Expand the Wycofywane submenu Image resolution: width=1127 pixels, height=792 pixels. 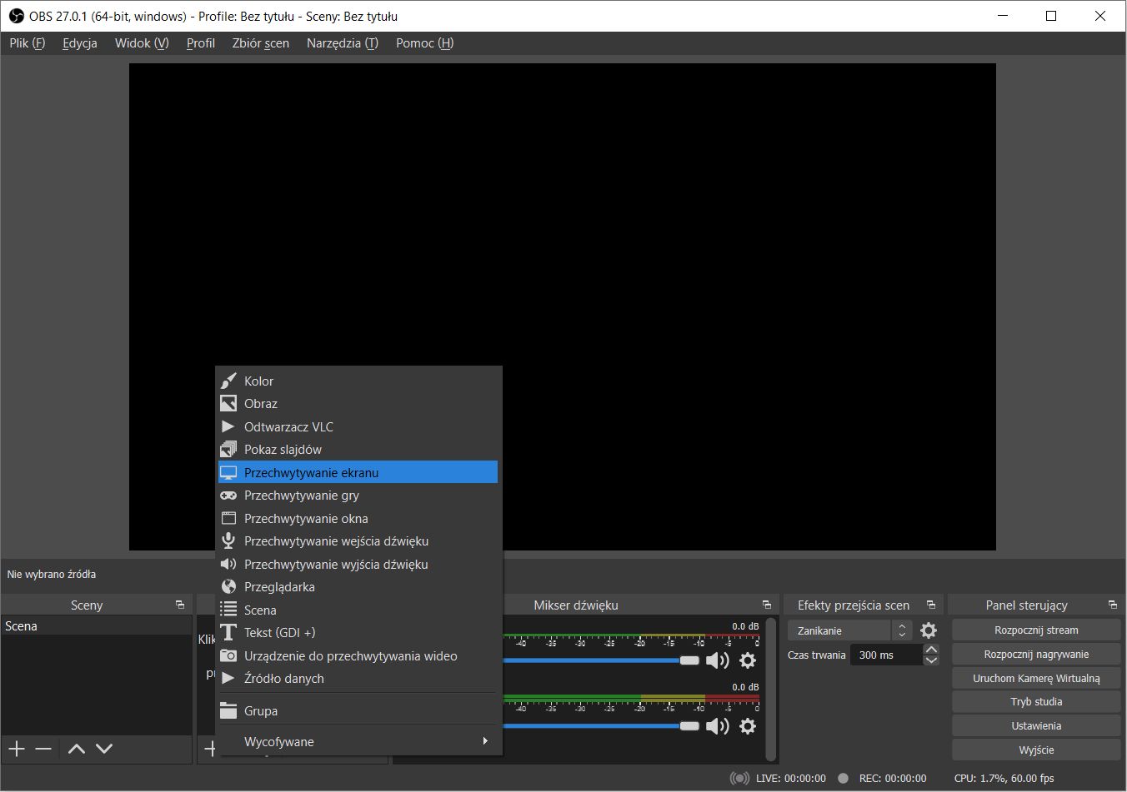pos(358,741)
